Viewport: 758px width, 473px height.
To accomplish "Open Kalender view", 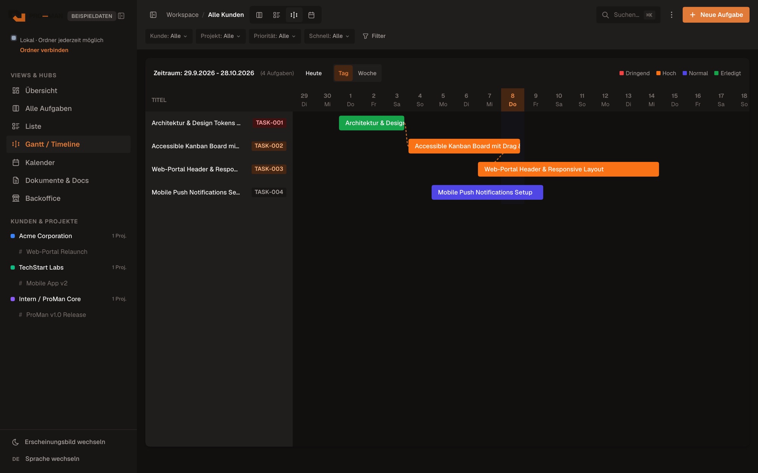I will pos(69,163).
